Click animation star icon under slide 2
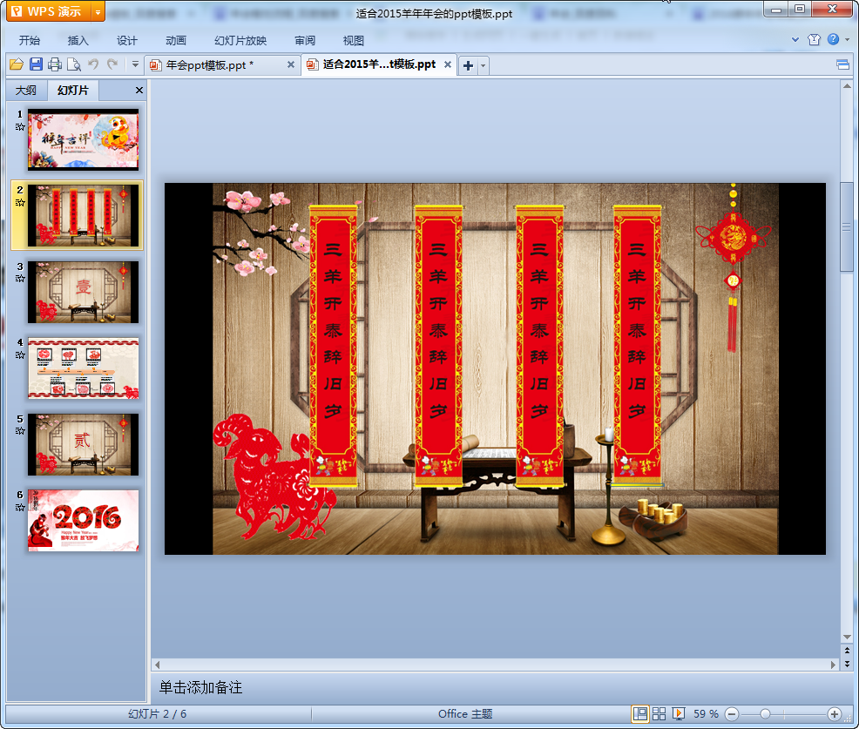Image resolution: width=859 pixels, height=729 pixels. point(20,203)
